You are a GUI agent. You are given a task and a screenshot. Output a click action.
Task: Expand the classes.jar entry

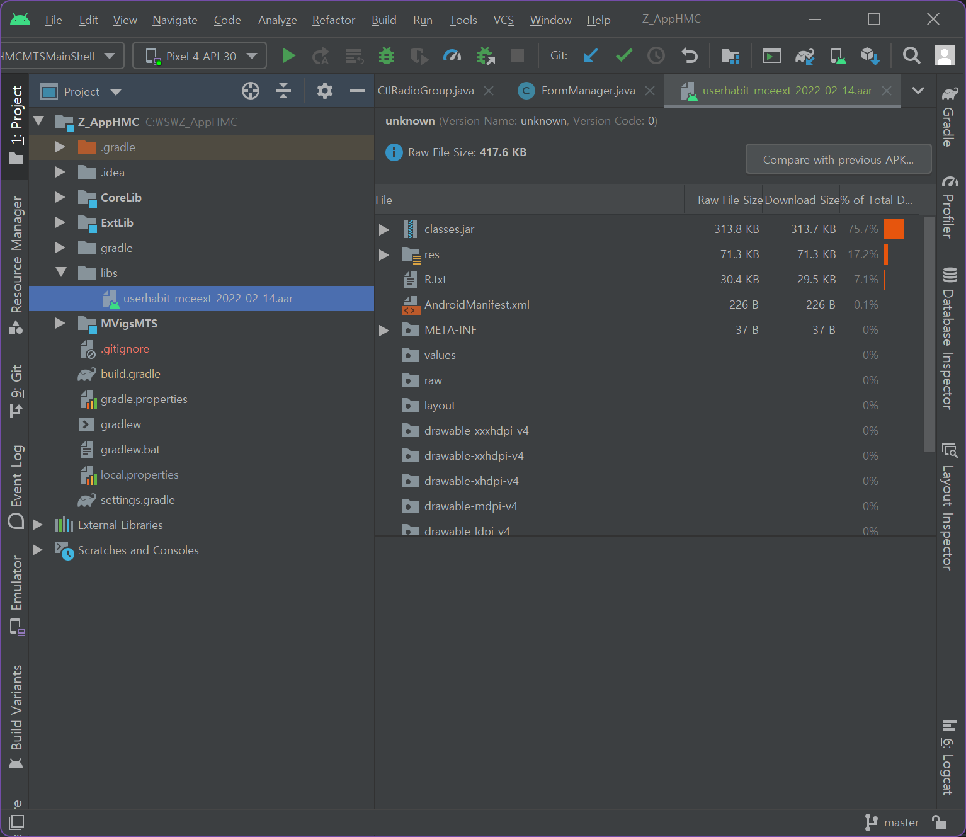pos(384,230)
